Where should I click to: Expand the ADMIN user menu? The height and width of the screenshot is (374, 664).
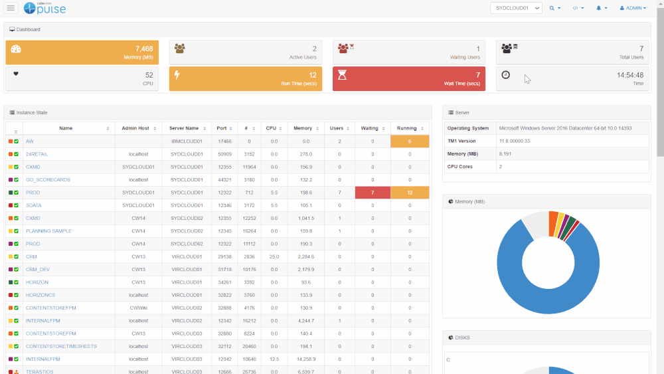tap(632, 8)
